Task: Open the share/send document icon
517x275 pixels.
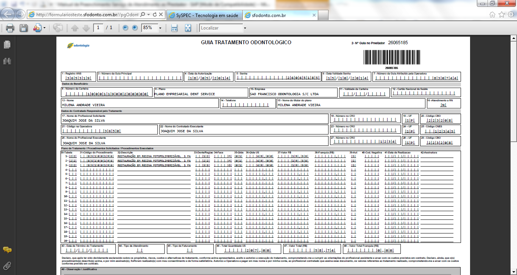Action: tap(37, 28)
